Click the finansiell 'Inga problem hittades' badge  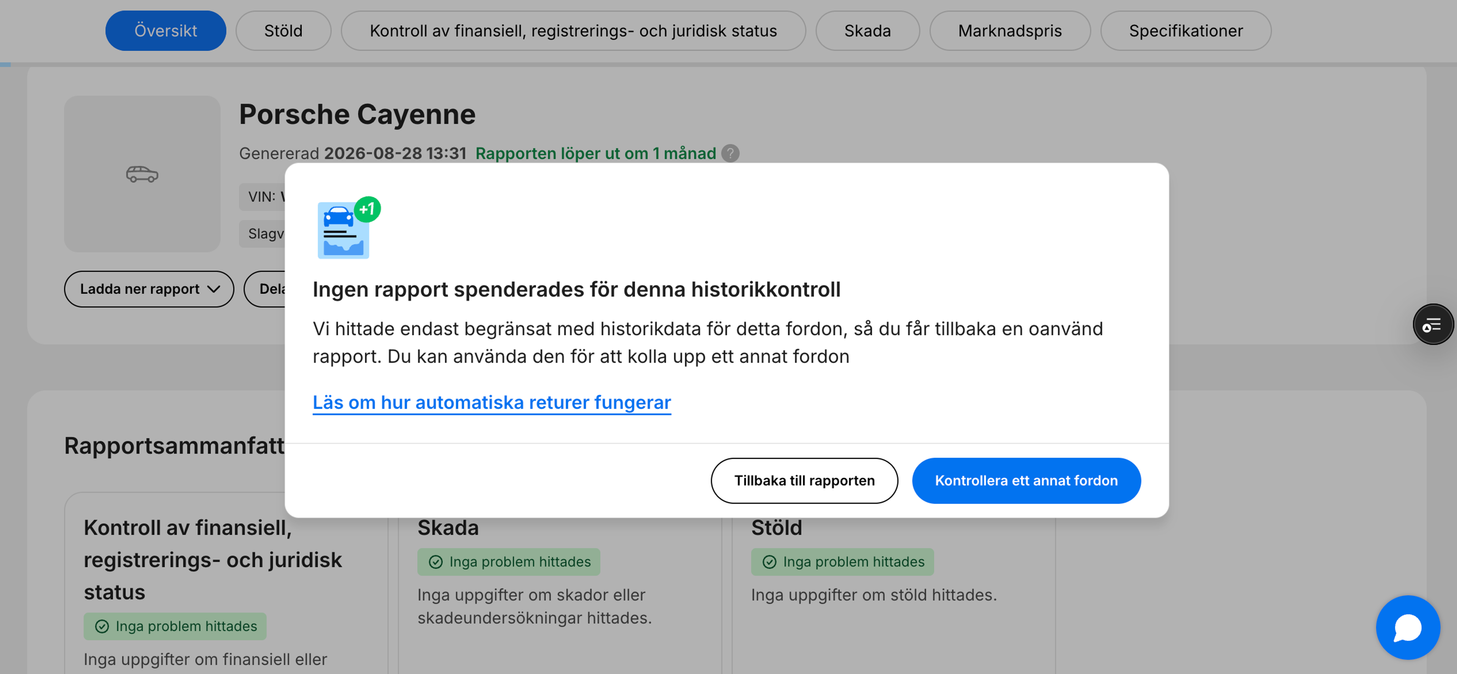point(175,627)
